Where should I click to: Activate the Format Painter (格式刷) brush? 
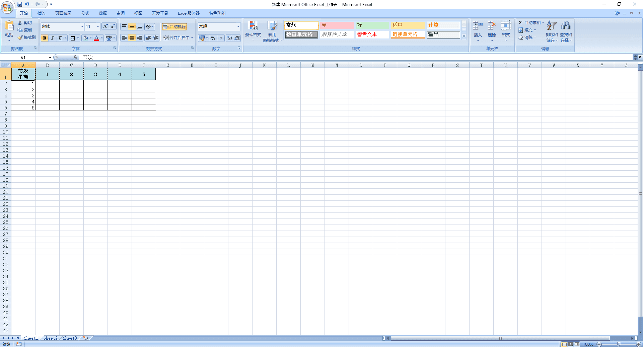(27, 37)
